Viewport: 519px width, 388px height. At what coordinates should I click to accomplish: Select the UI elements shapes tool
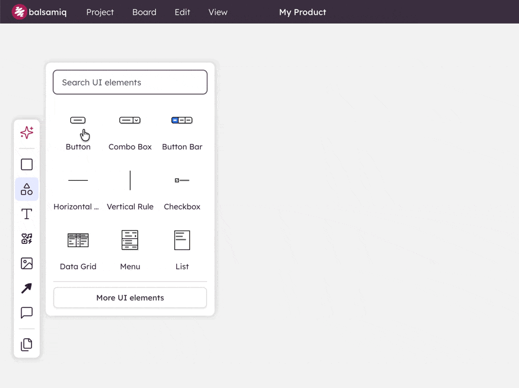coord(27,189)
